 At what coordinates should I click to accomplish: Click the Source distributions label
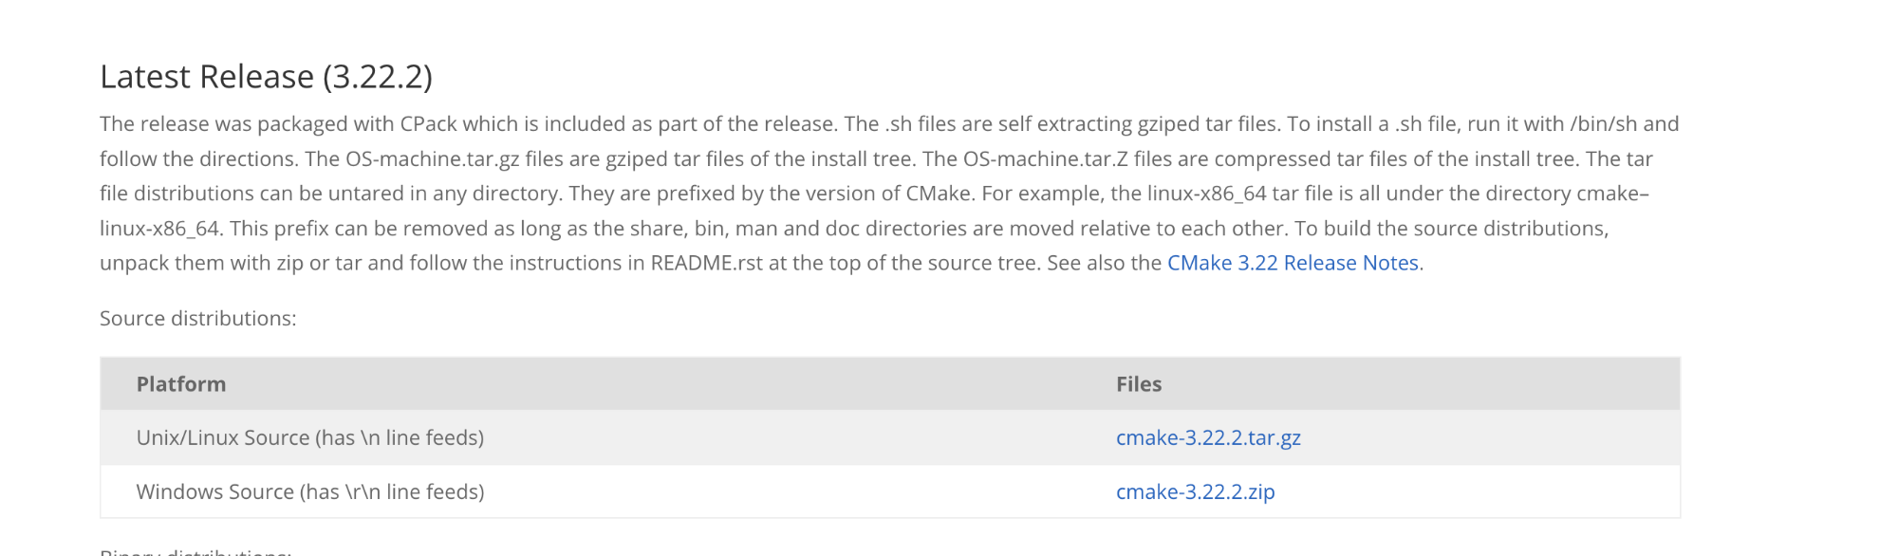click(x=198, y=318)
